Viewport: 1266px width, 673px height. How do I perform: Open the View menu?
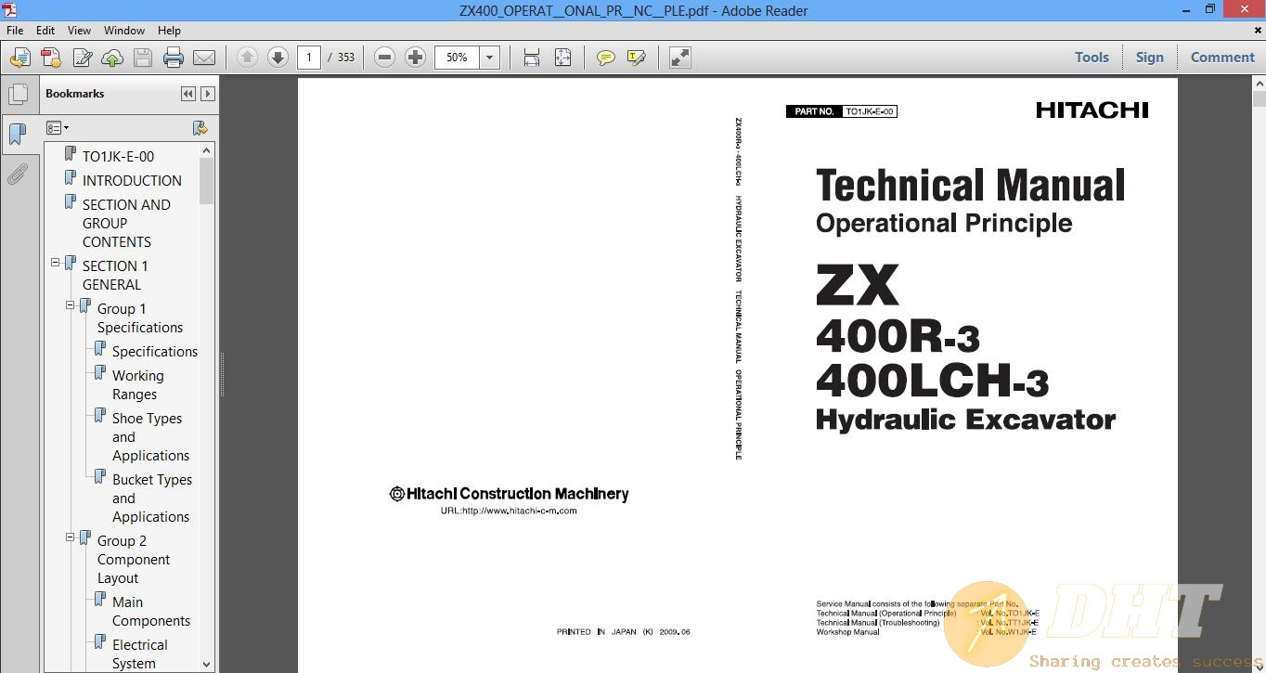coord(80,31)
